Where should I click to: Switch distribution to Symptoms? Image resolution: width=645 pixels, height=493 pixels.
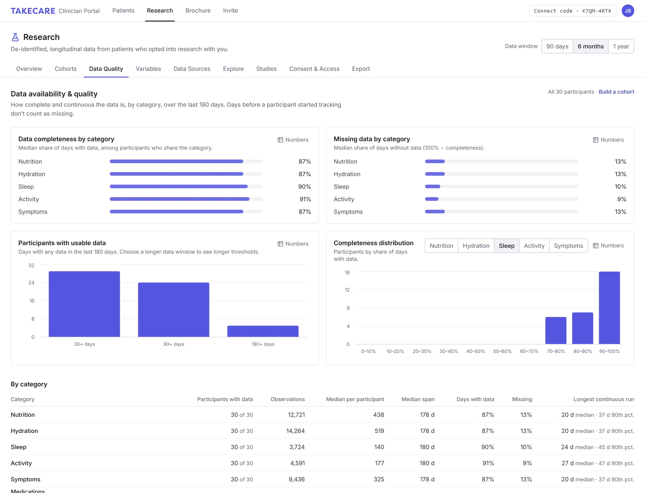568,246
